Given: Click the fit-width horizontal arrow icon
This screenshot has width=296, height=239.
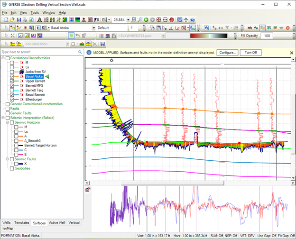Looking at the screenshot, I should pyautogui.click(x=165, y=19).
